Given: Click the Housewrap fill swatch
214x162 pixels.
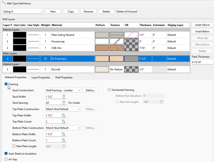Looking at the screenshot, I should [131, 42].
